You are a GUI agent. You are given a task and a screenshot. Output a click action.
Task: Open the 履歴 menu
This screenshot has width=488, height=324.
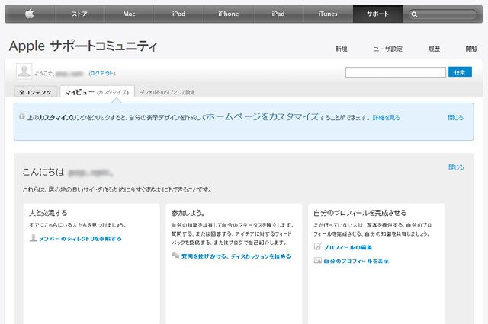point(434,49)
